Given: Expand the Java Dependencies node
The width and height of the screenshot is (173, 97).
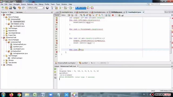Looking at the screenshot, I should click(4, 33).
